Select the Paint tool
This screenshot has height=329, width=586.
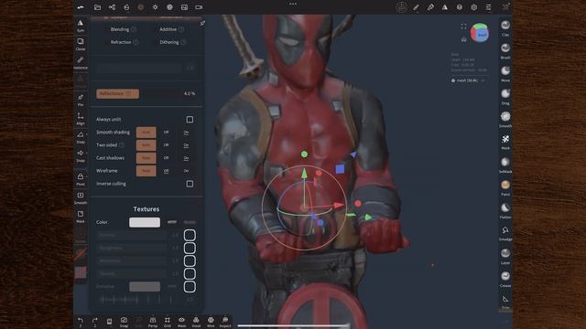pos(505,188)
